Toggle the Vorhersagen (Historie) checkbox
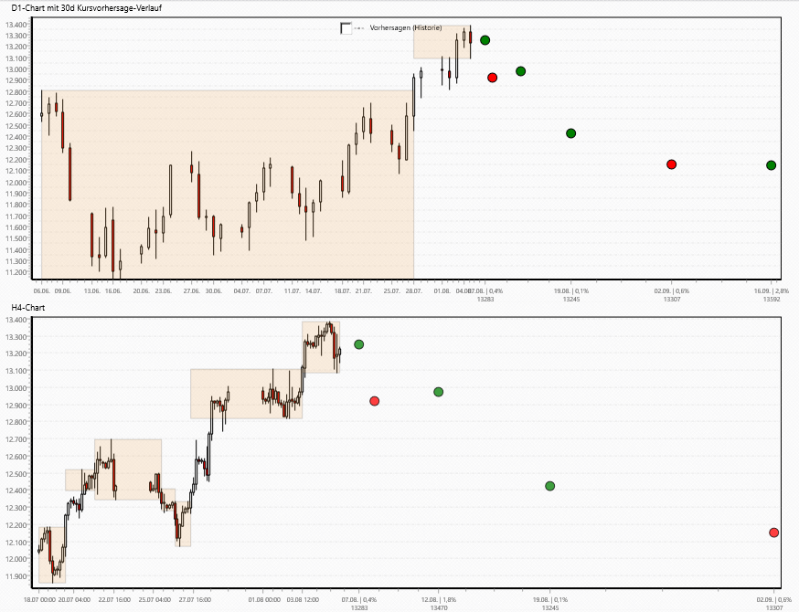Viewport: 799px width, 612px height. [x=346, y=28]
